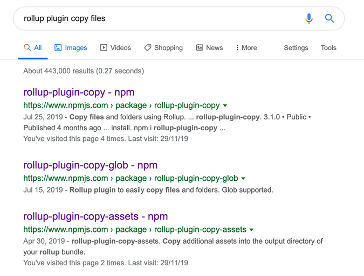Click the Shopping tab tag icon
The image size is (364, 276).
point(148,48)
